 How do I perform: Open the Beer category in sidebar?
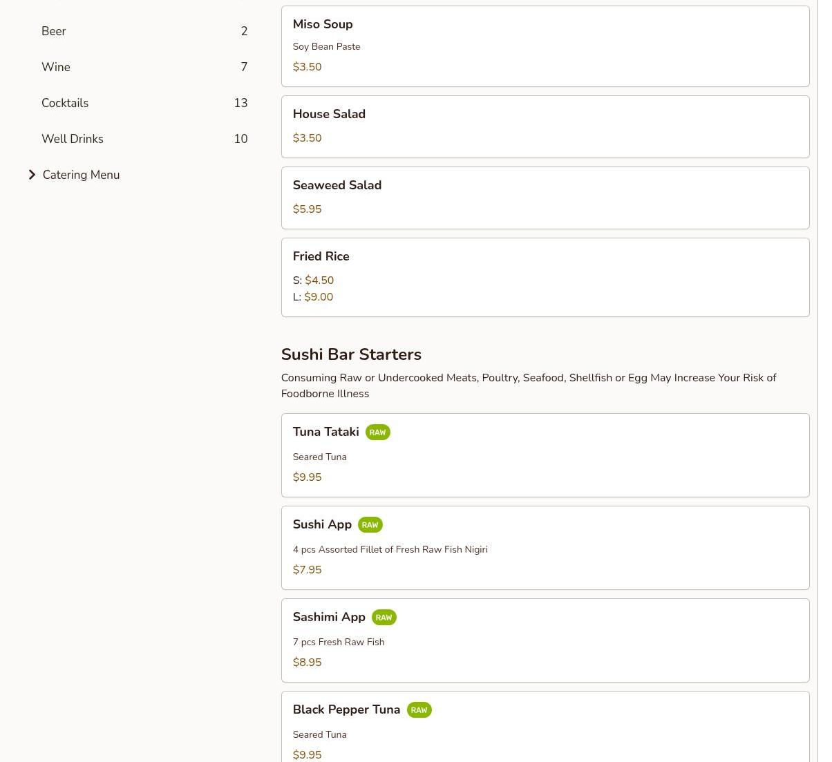pos(54,31)
